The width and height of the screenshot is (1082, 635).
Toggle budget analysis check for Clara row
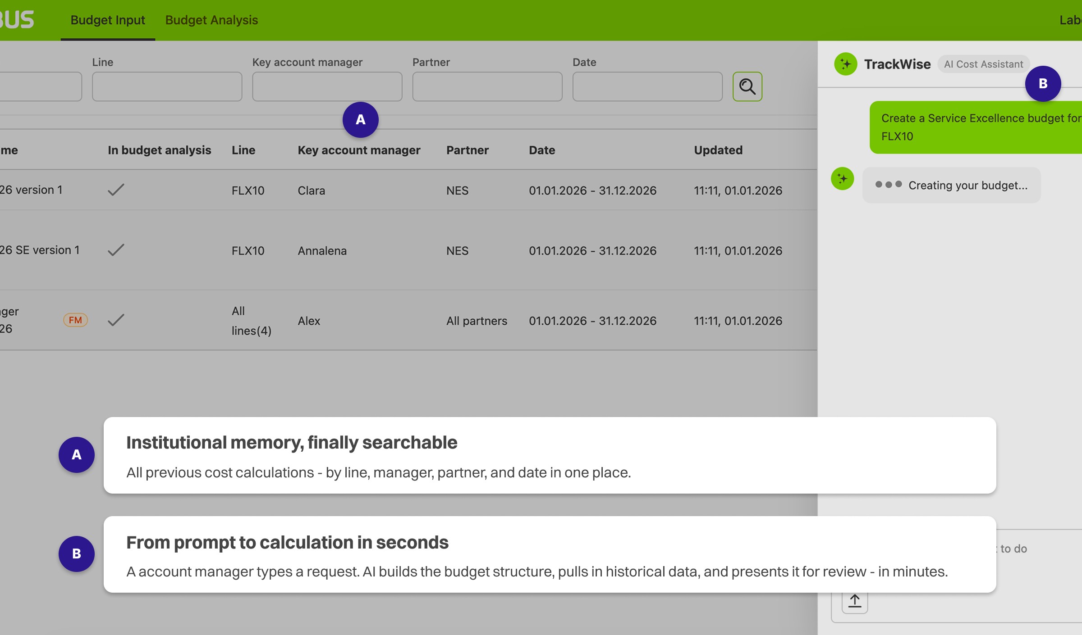point(116,190)
